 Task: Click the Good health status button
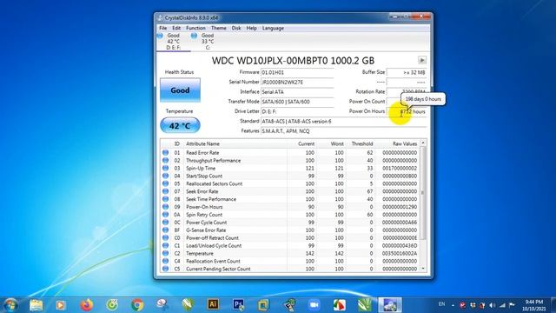click(180, 90)
